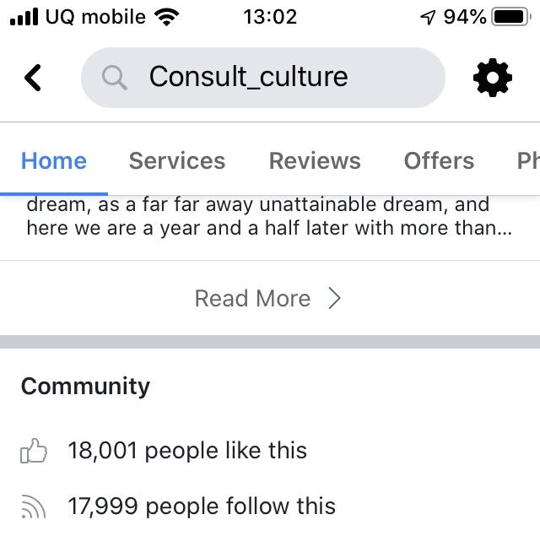Screen dimensions: 540x536
Task: Switch to the Services tab
Action: [177, 161]
